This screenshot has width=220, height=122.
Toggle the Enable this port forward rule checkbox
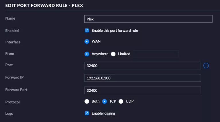point(87,30)
